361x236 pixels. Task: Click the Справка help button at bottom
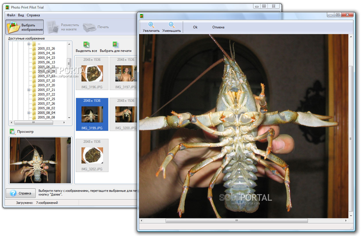coord(21,193)
